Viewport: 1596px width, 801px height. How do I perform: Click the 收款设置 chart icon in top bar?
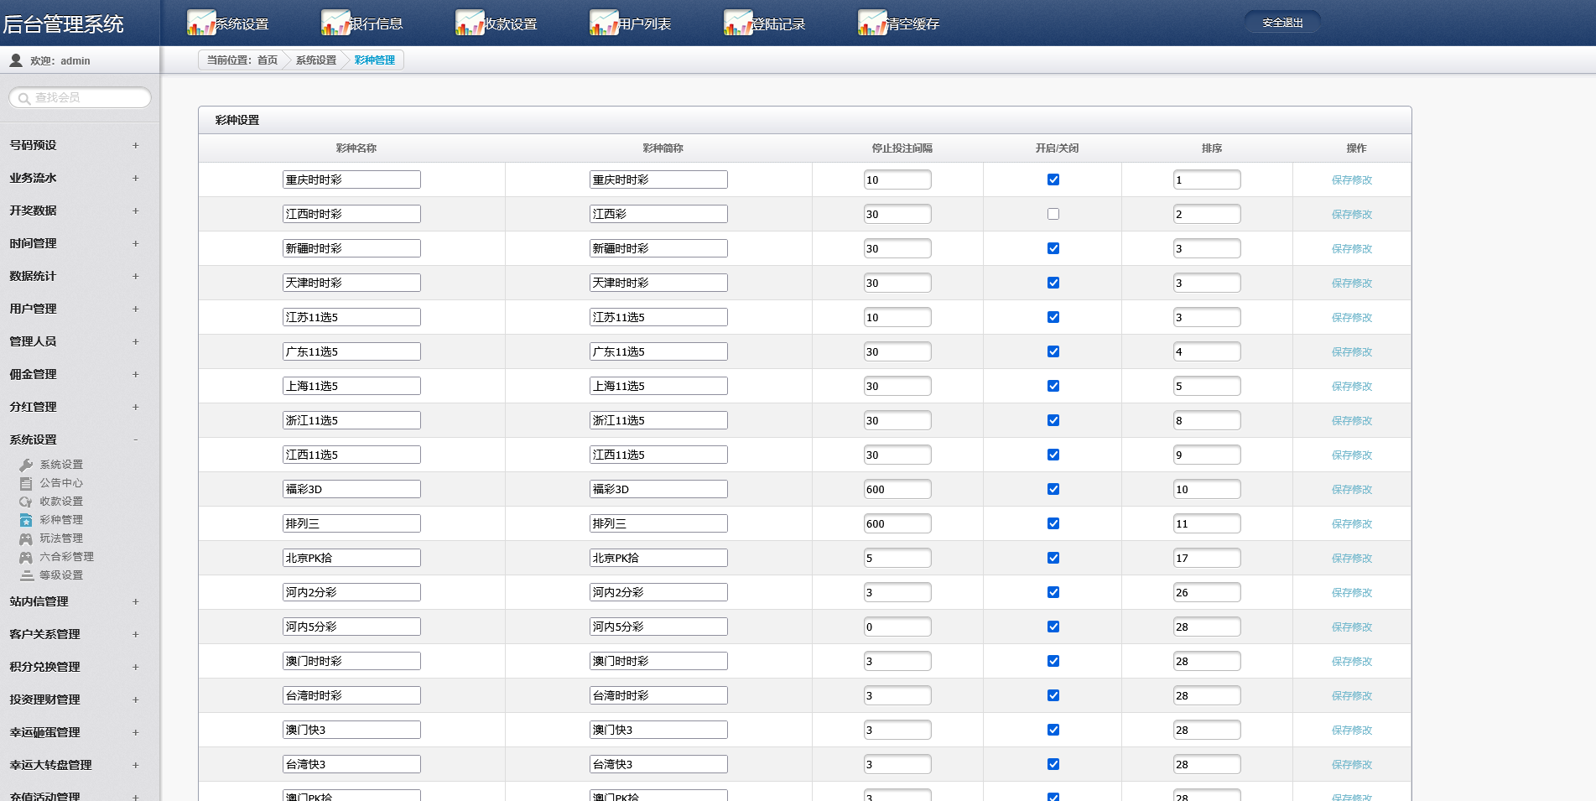click(470, 23)
